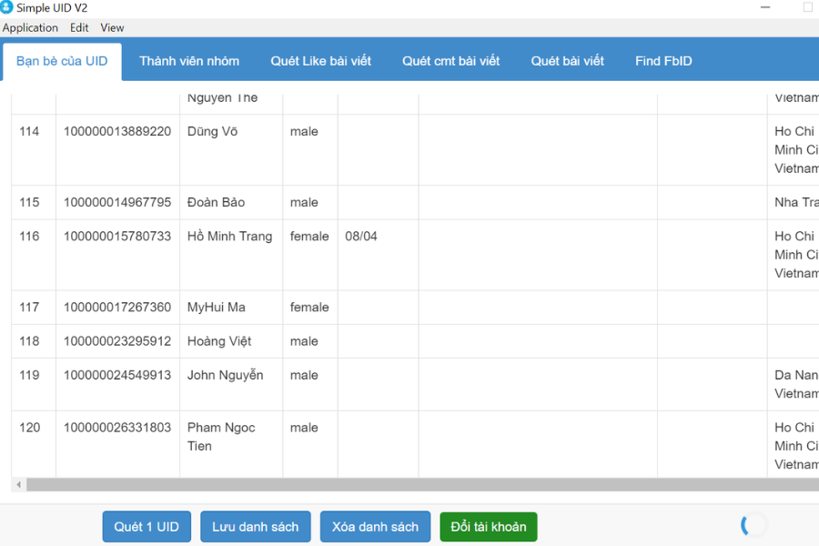Screen dimensions: 819x546
Task: Click the horizontal scrollbar left arrow
Action: 19,484
